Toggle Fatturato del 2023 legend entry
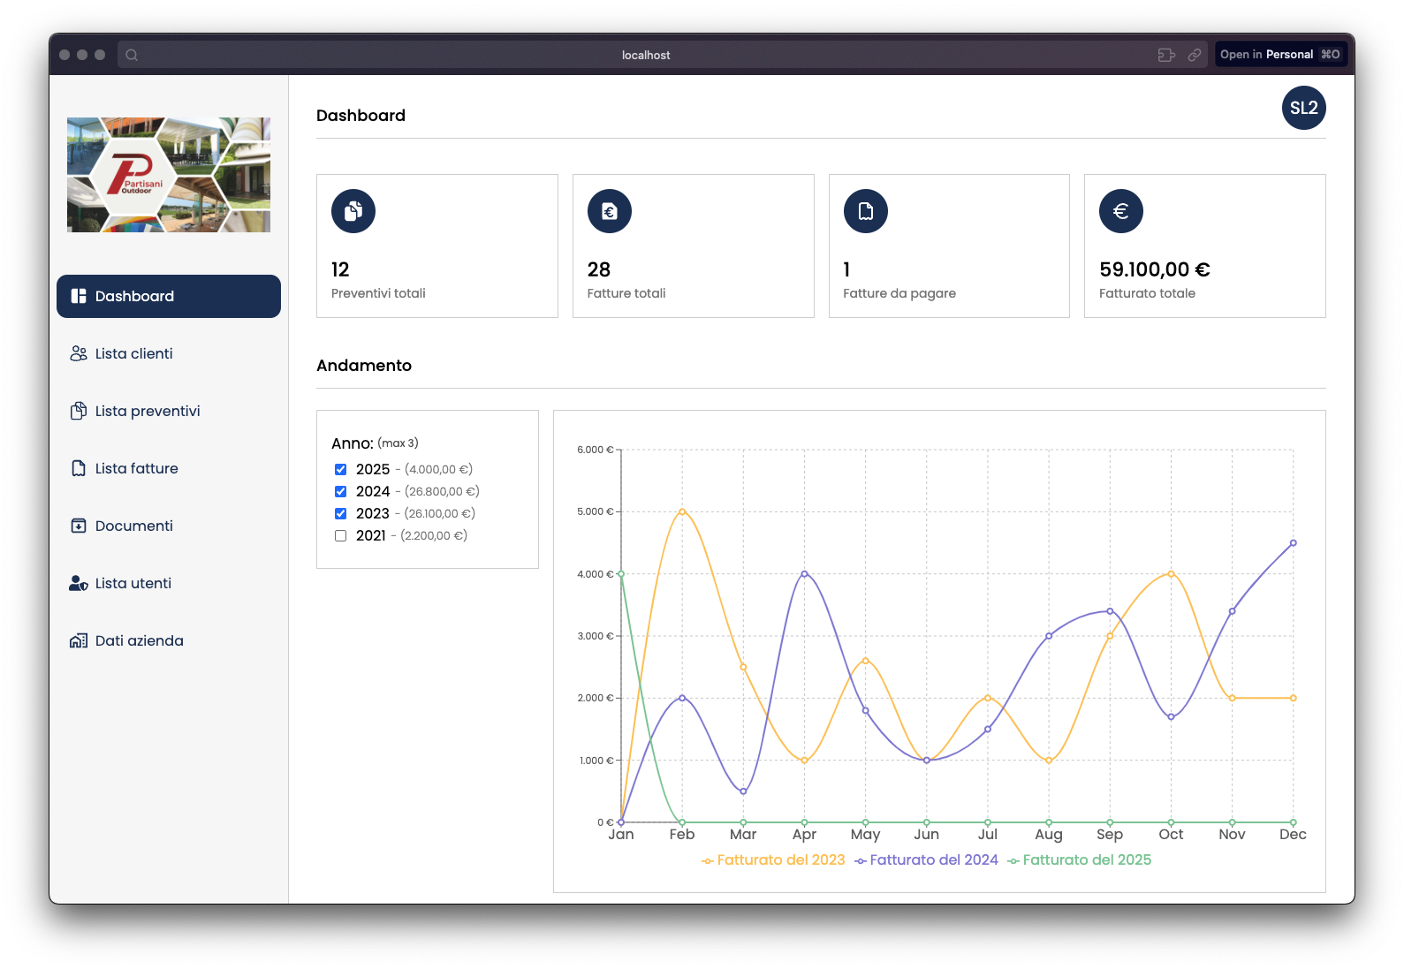 click(x=774, y=860)
